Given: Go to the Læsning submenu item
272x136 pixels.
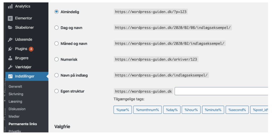Looking at the screenshot, I should [15, 102].
